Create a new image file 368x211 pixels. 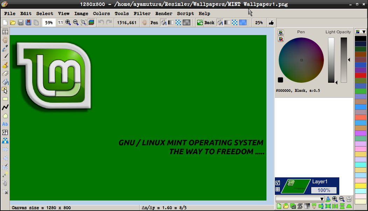pyautogui.click(x=5, y=22)
